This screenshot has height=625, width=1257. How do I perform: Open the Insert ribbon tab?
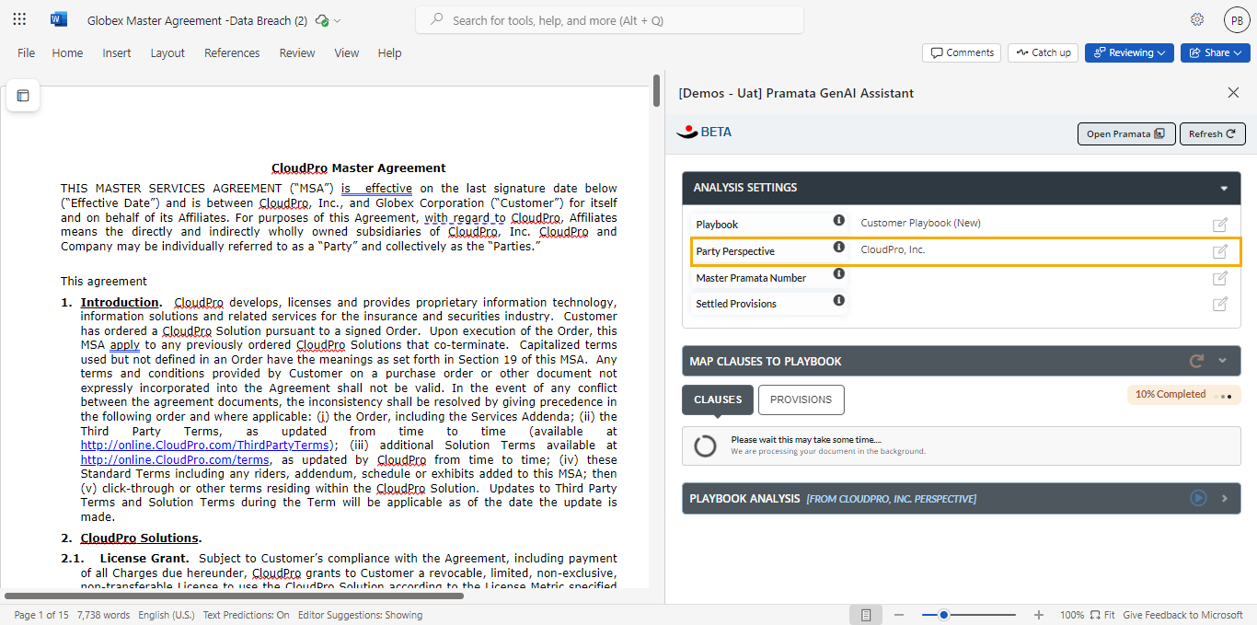[x=117, y=52]
